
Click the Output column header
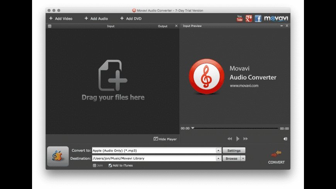(x=163, y=26)
